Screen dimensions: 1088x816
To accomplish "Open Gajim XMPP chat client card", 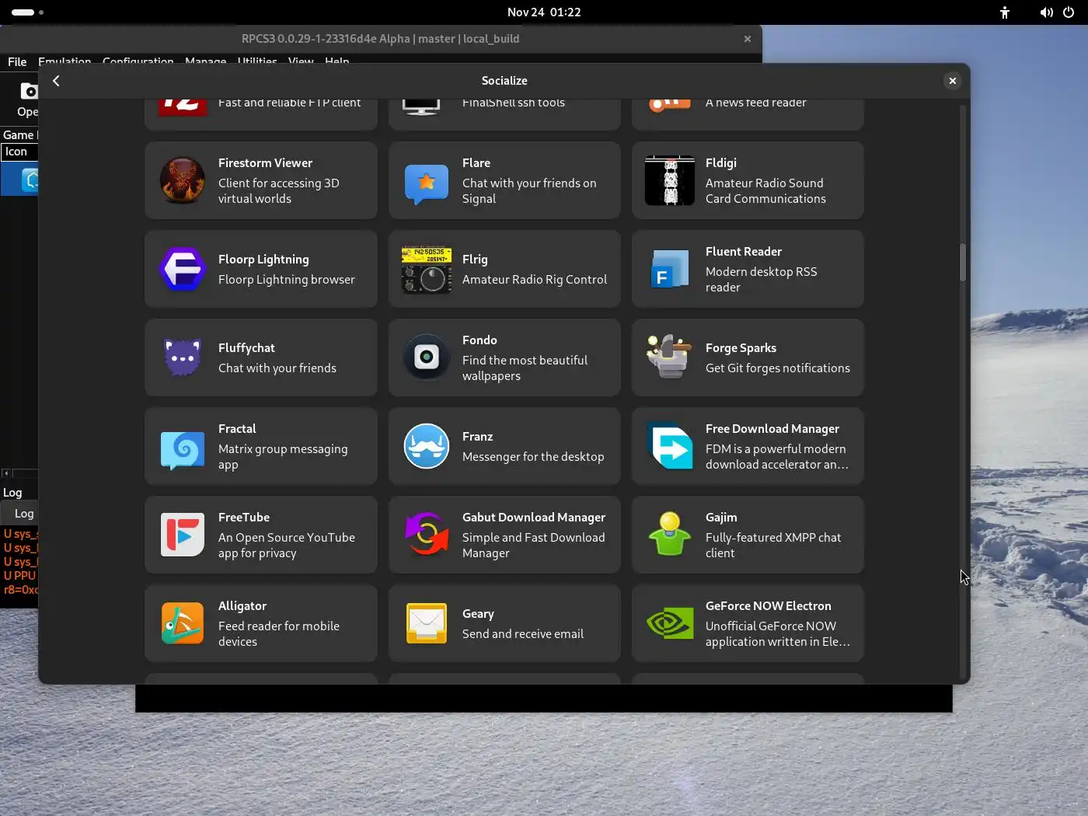I will (748, 535).
